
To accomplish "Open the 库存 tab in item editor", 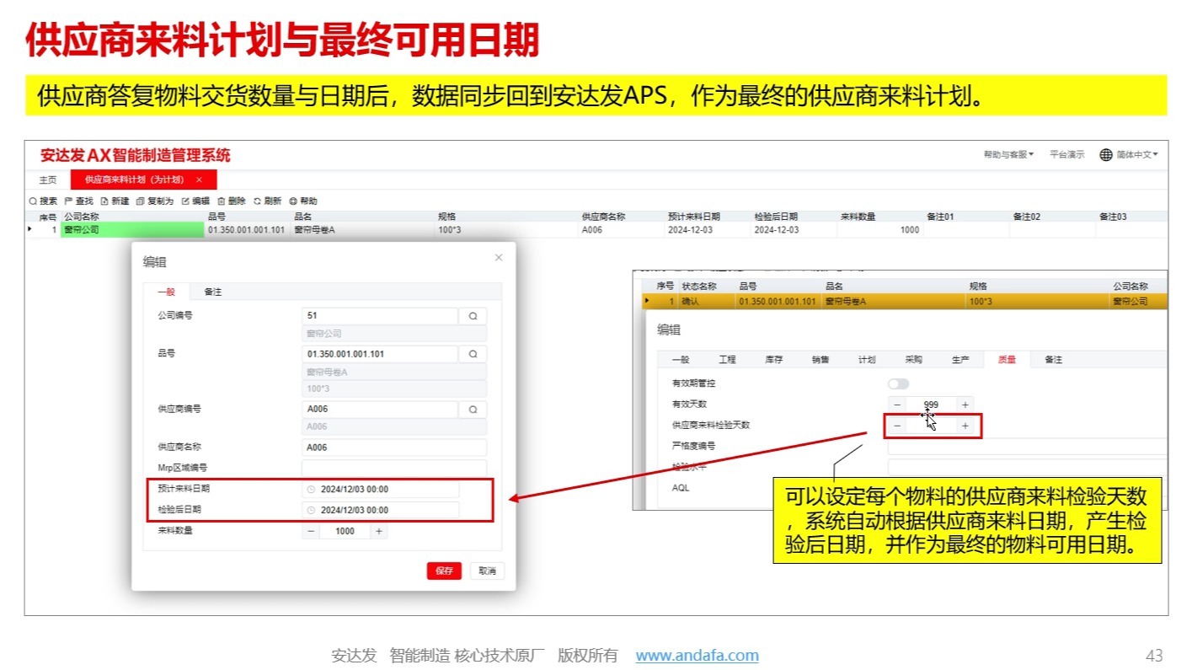I will [773, 360].
